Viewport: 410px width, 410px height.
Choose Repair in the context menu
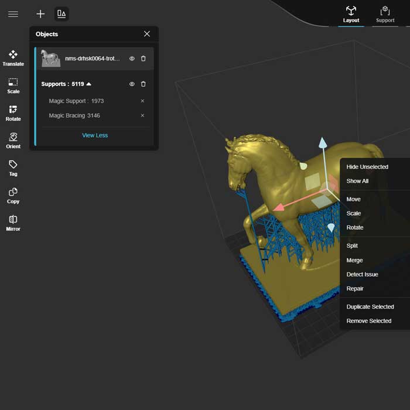pos(355,288)
